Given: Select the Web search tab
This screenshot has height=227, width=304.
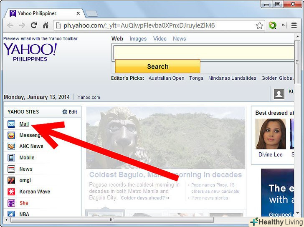Looking at the screenshot, I should 117,39.
